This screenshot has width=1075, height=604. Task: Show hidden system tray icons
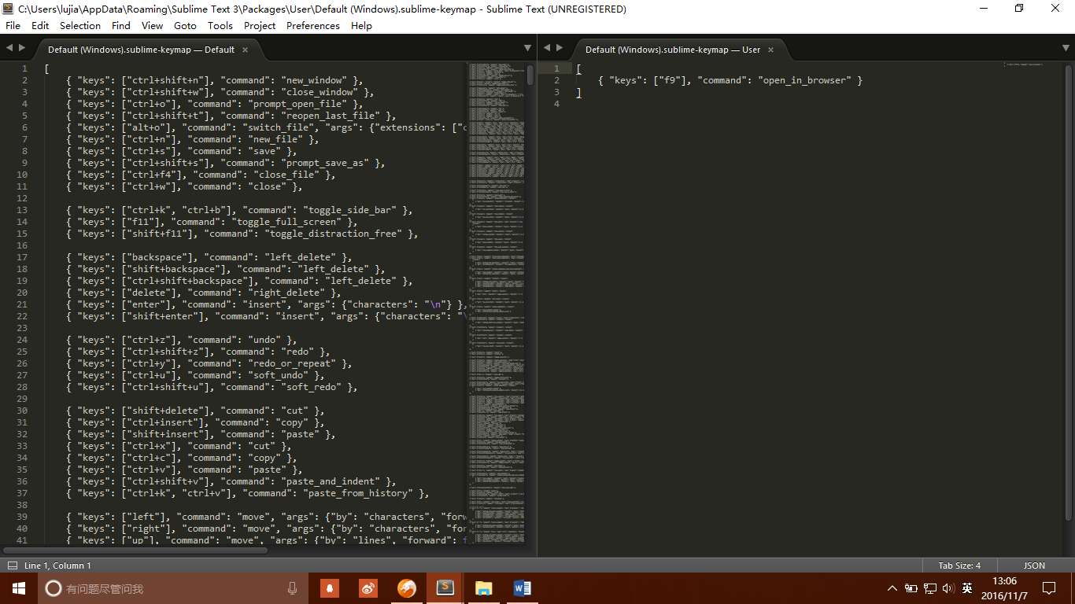point(892,588)
